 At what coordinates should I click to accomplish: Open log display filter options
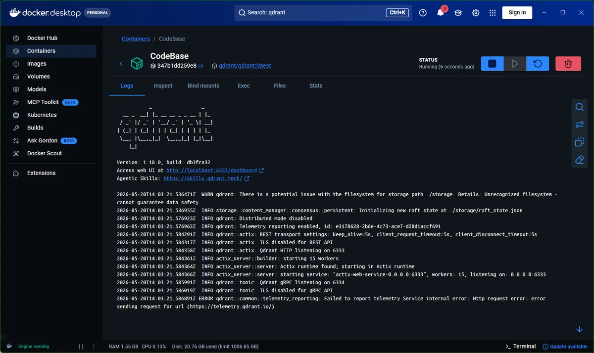click(579, 125)
